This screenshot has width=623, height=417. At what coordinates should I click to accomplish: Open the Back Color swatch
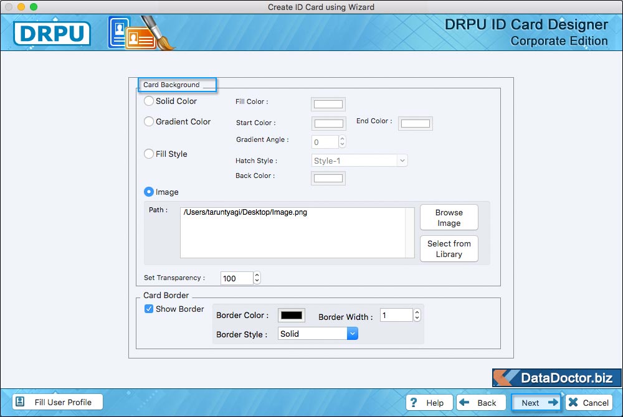(x=328, y=178)
